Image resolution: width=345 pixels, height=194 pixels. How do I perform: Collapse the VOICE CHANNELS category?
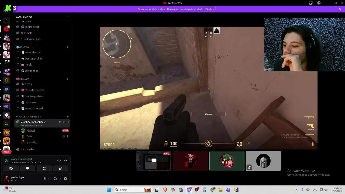[x=29, y=117]
